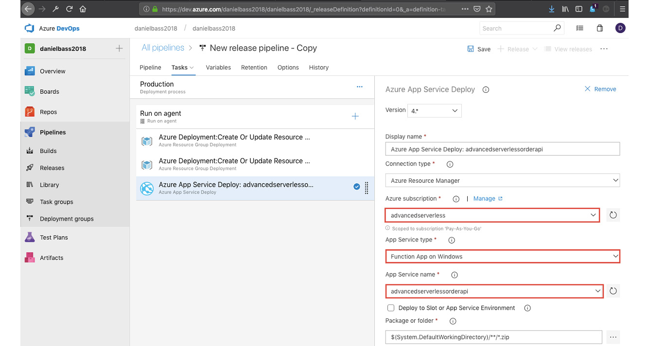Open the Connection type dropdown

[503, 180]
